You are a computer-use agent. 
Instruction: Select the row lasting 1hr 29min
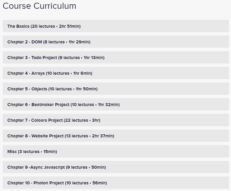(x=115, y=42)
